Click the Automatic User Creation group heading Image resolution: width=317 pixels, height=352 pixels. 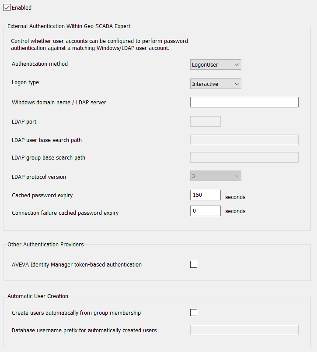[38, 296]
